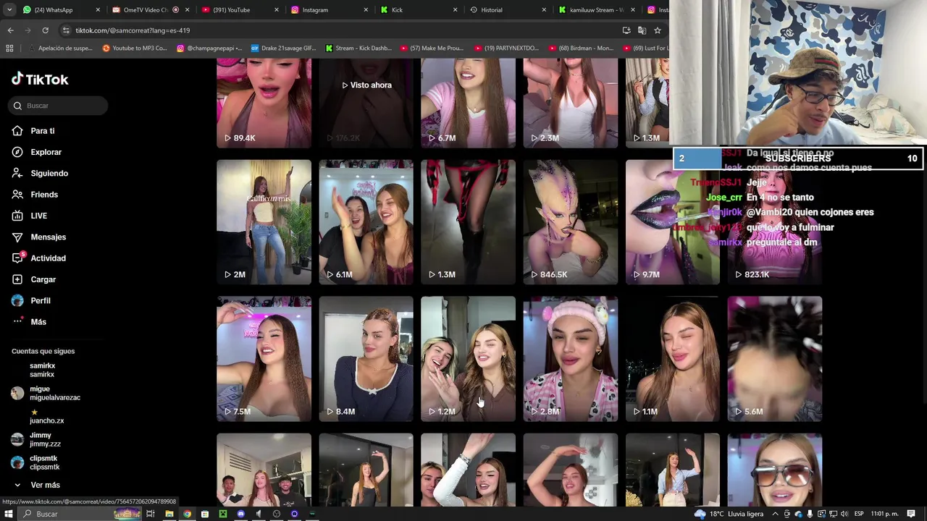927x521 pixels.
Task: Click the TikTok logo
Action: (x=40, y=79)
